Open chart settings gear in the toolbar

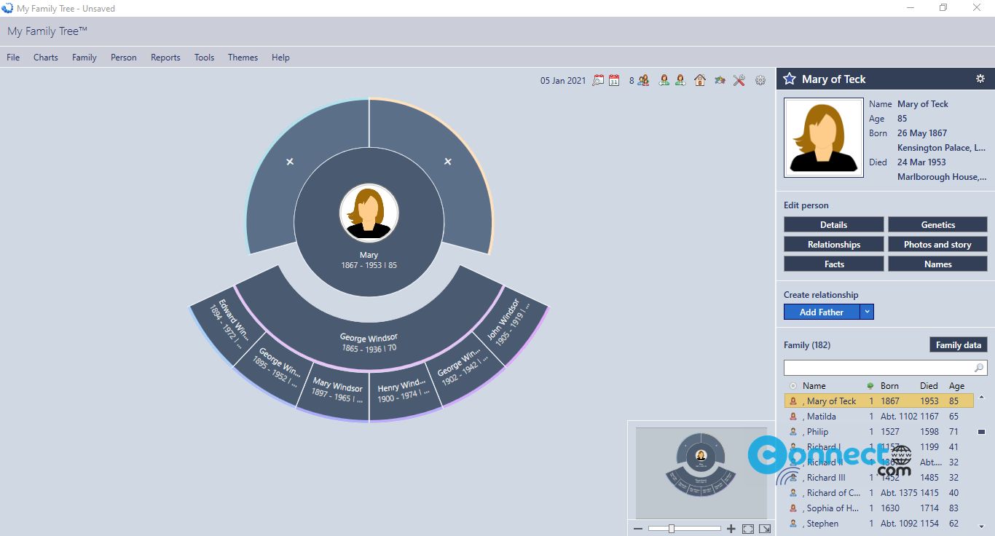click(760, 80)
